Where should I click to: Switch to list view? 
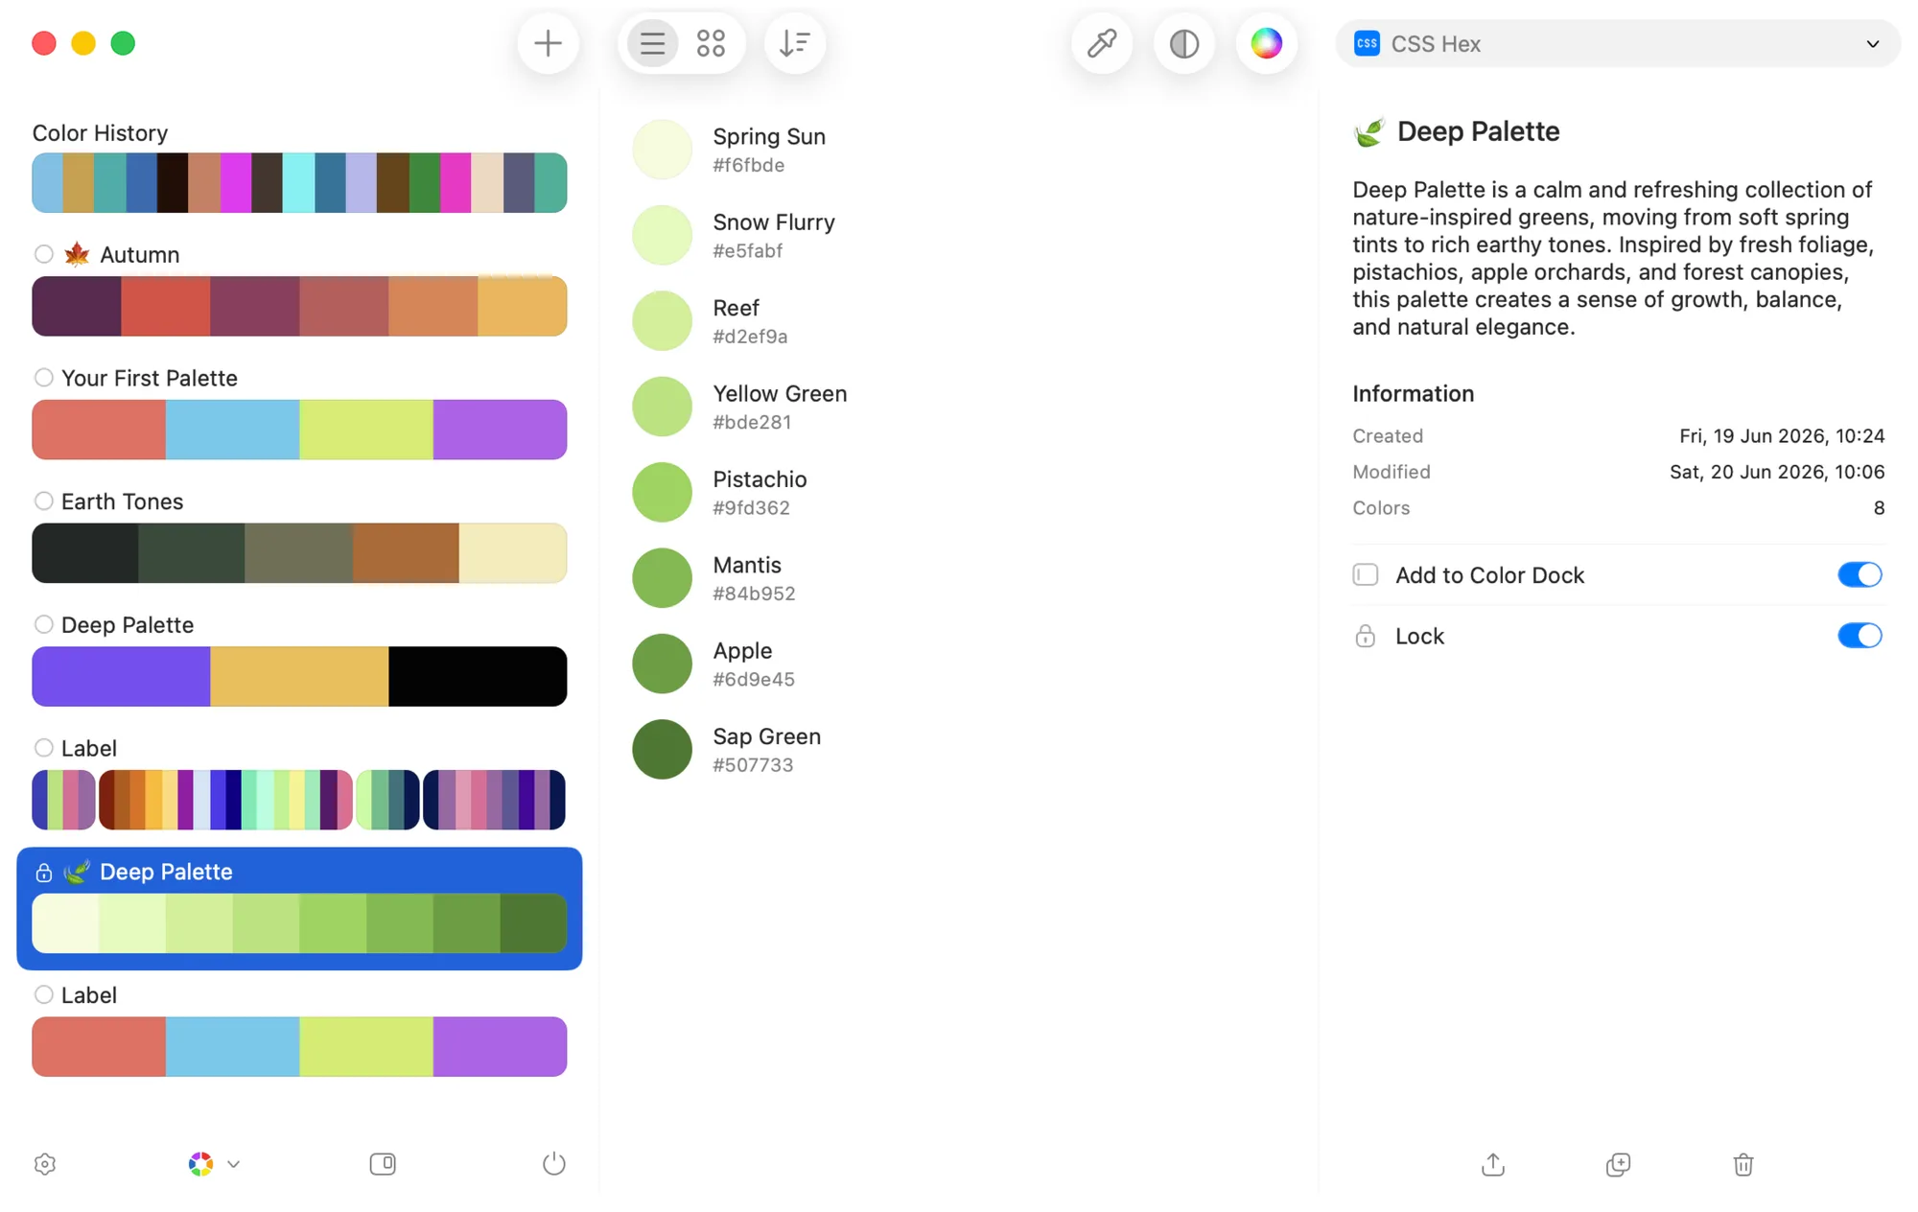[652, 43]
